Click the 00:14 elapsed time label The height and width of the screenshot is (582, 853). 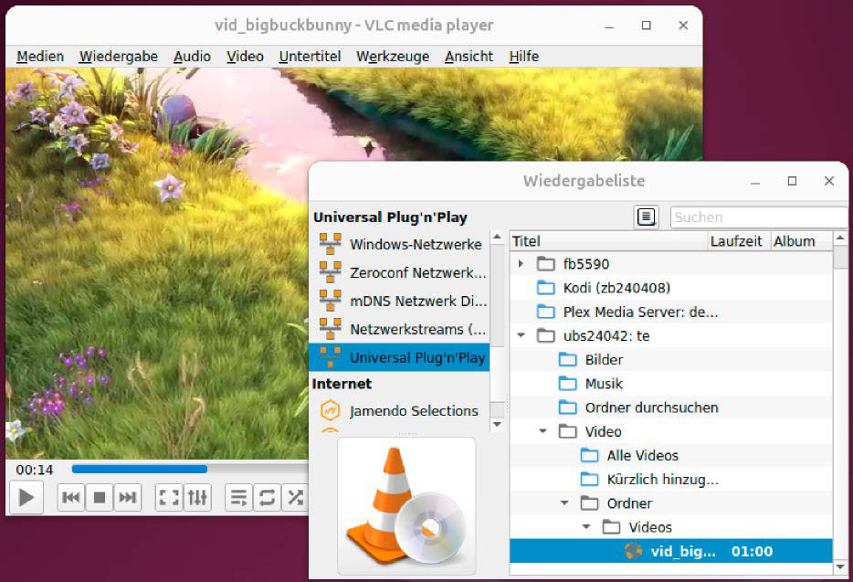point(35,470)
